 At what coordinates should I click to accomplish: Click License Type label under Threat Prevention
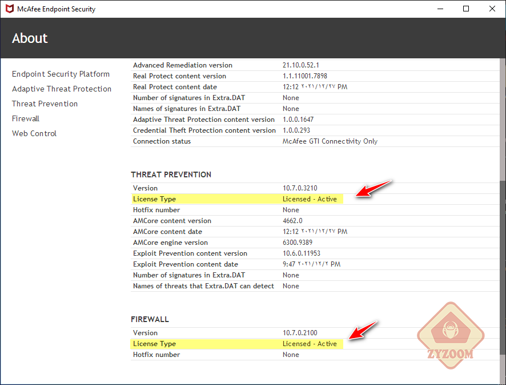[155, 199]
